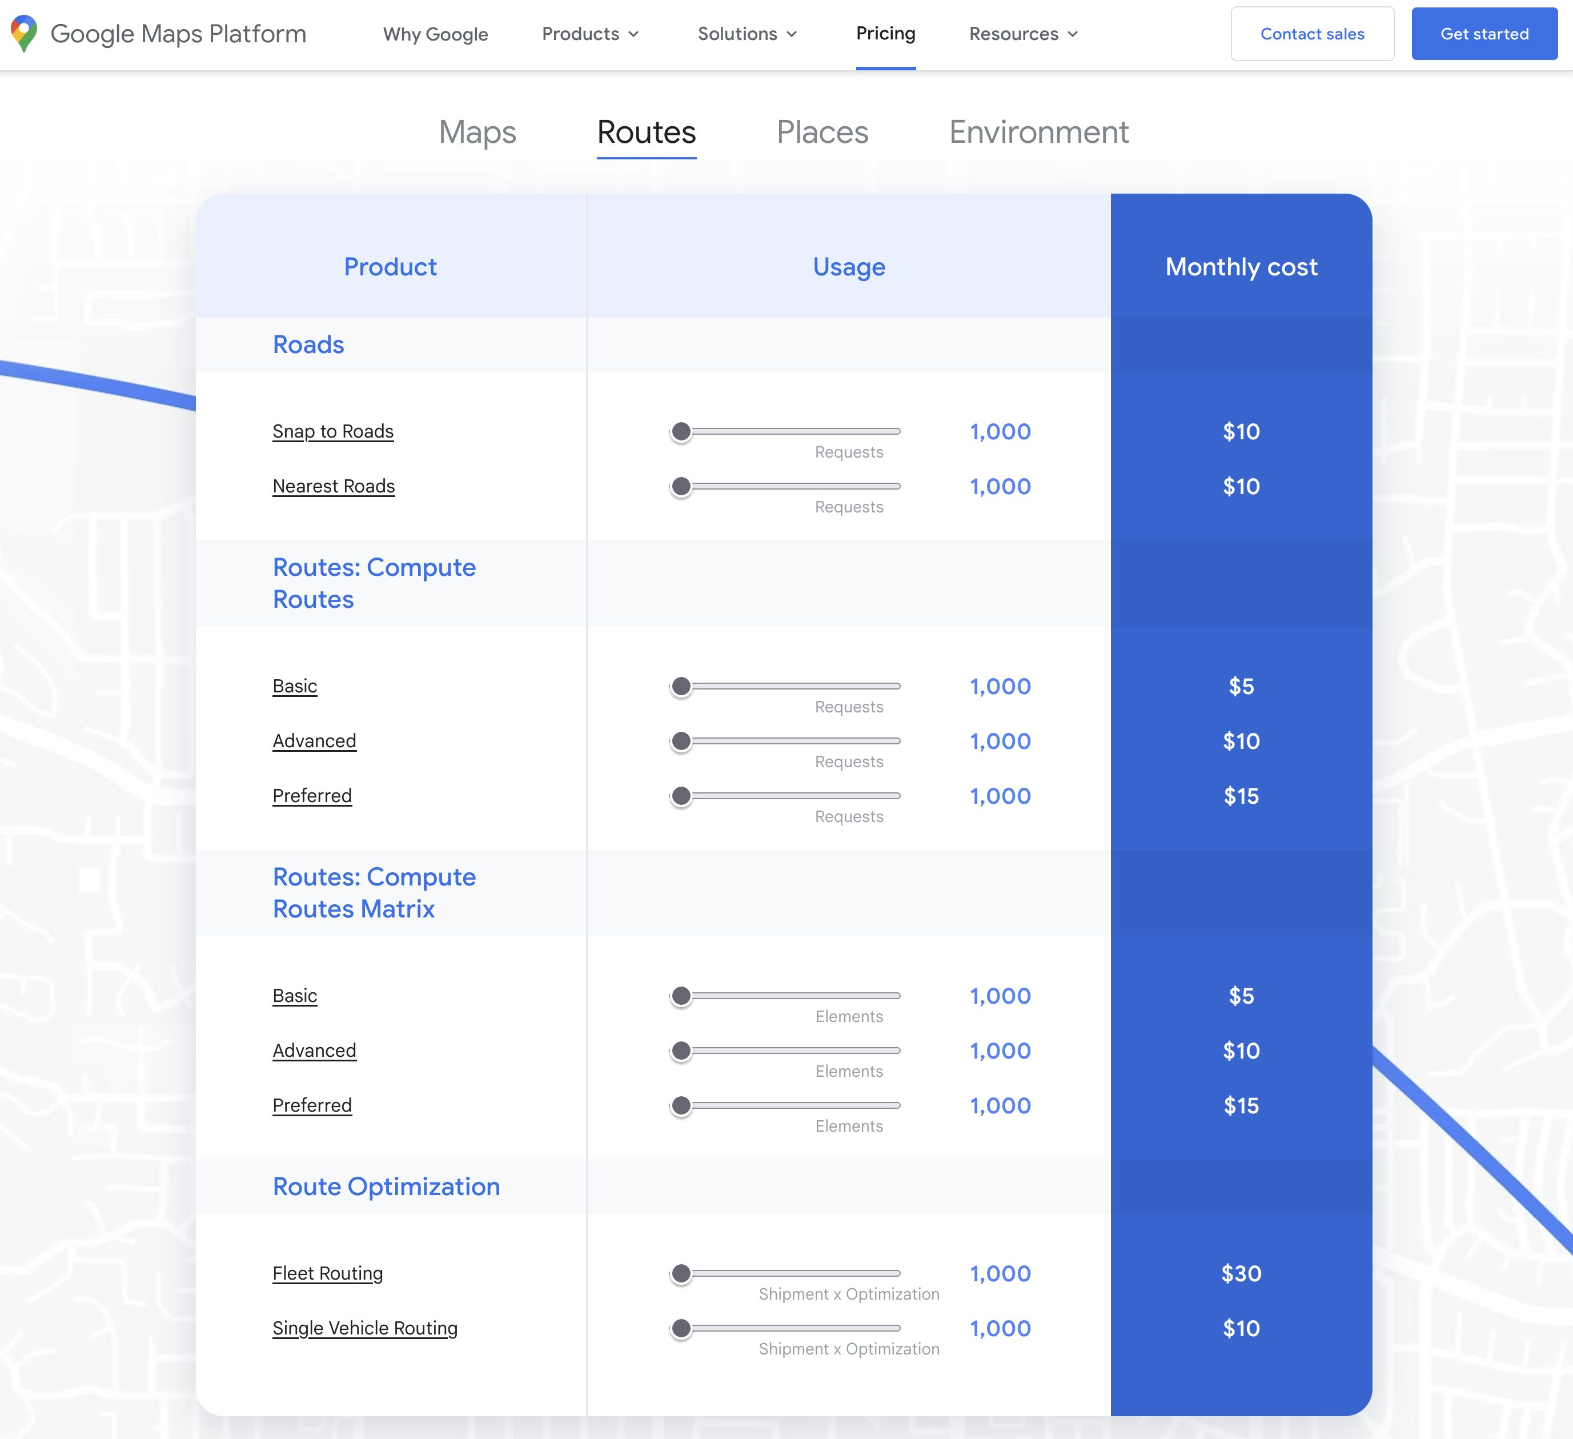1573x1439 pixels.
Task: Click Advanced under Compute Routes Matrix
Action: tap(315, 1051)
